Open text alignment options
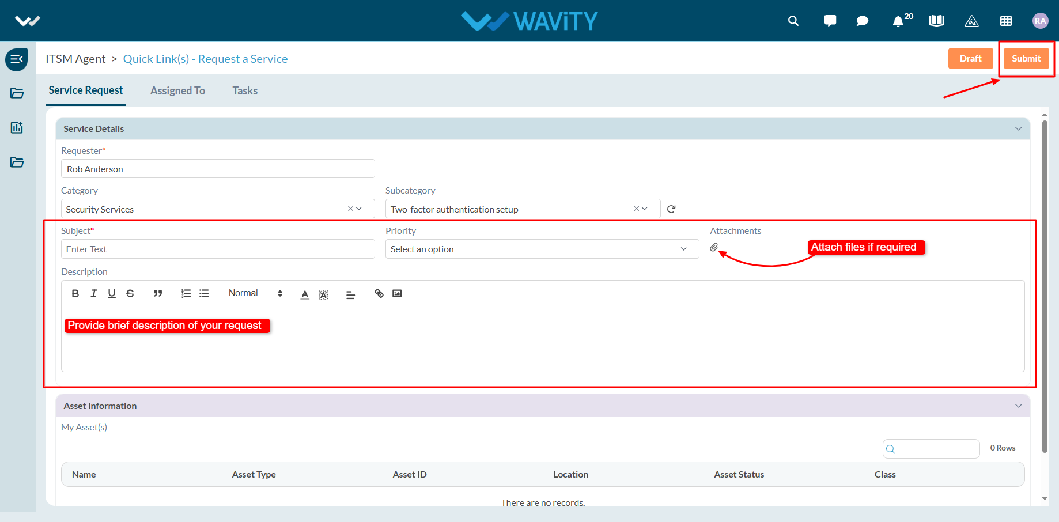Viewport: 1059px width, 522px height. coord(351,294)
